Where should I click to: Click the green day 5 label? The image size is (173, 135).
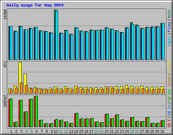[x=31, y=131]
